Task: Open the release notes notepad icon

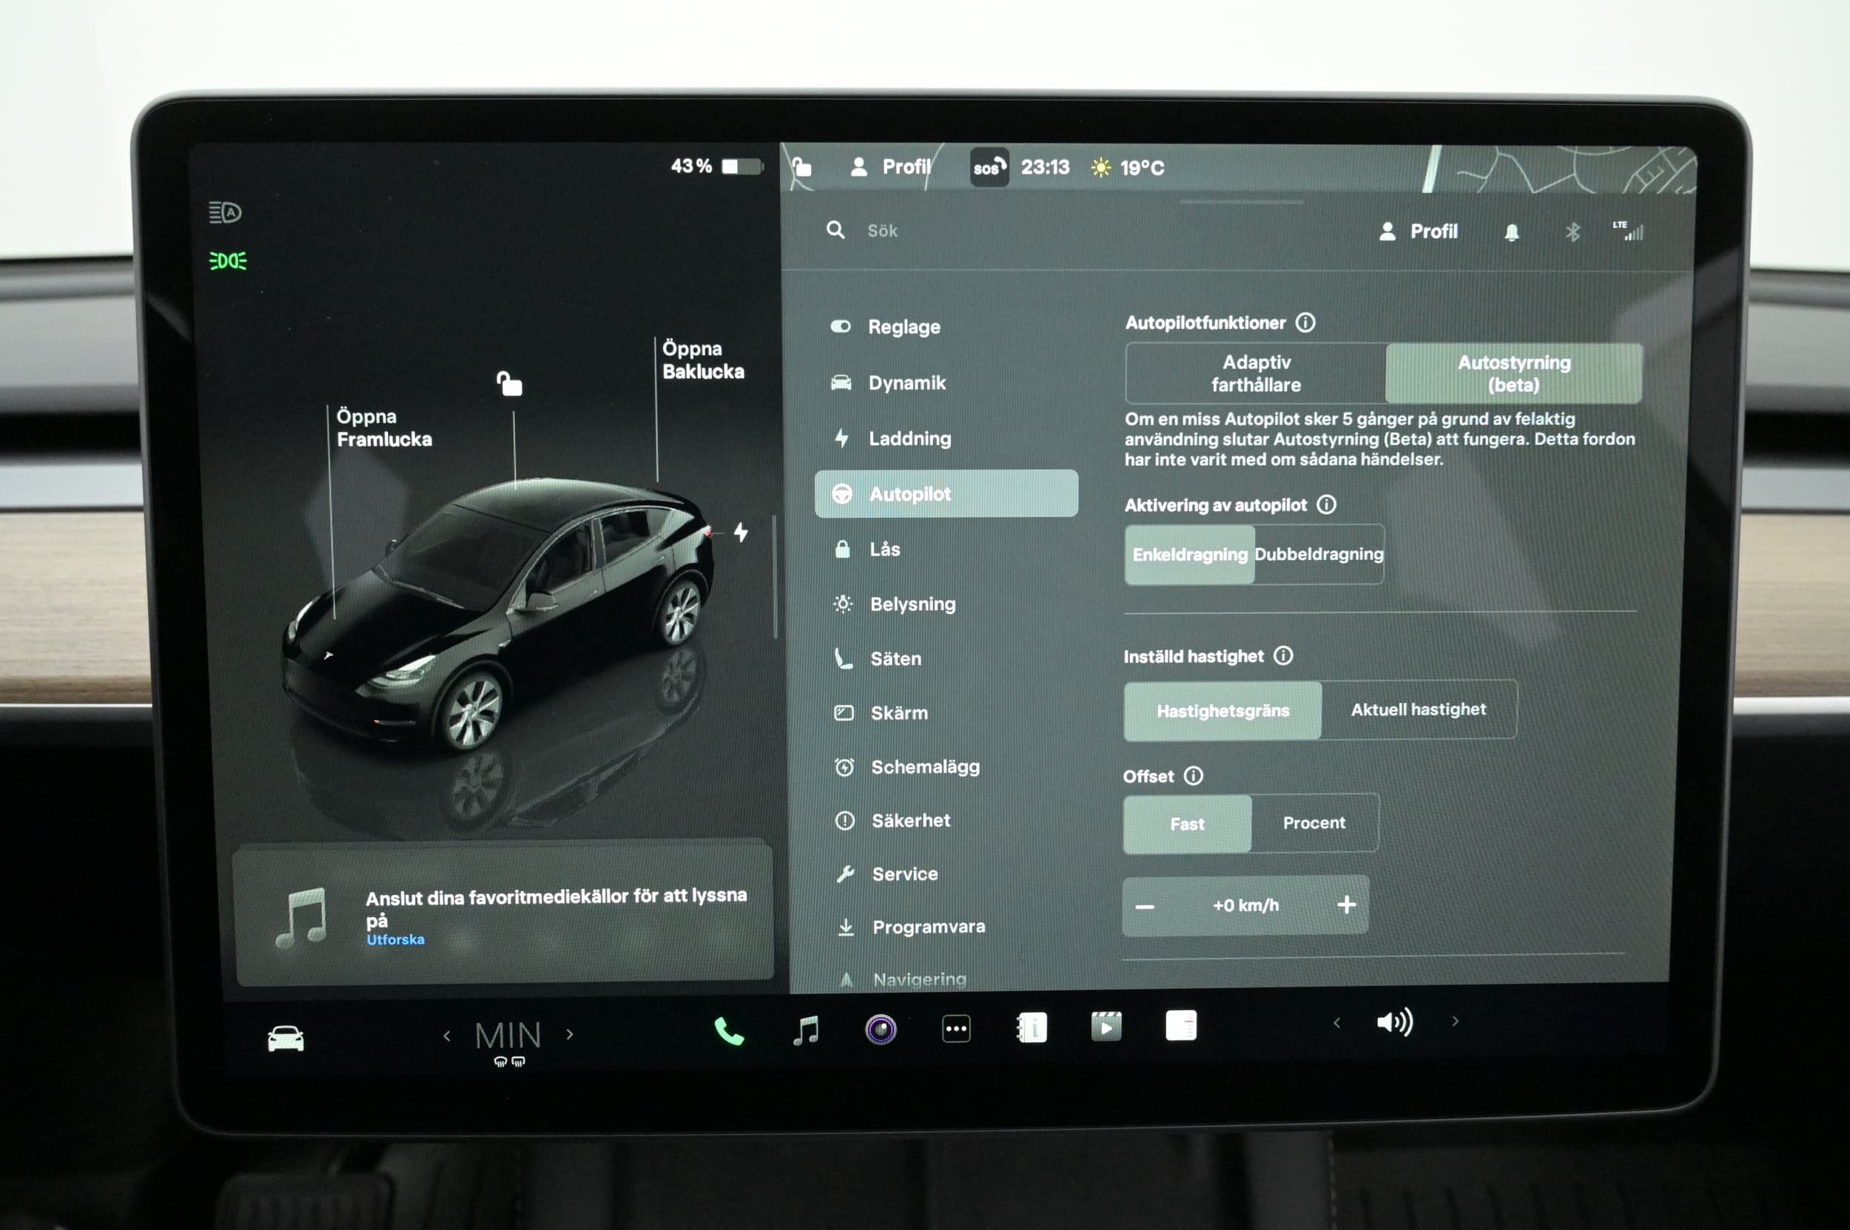Action: (1180, 1025)
